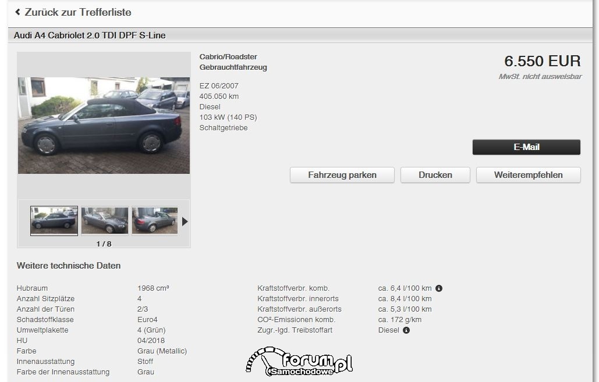
Task: Select the second thumbnail with open roof
Action: tap(105, 220)
